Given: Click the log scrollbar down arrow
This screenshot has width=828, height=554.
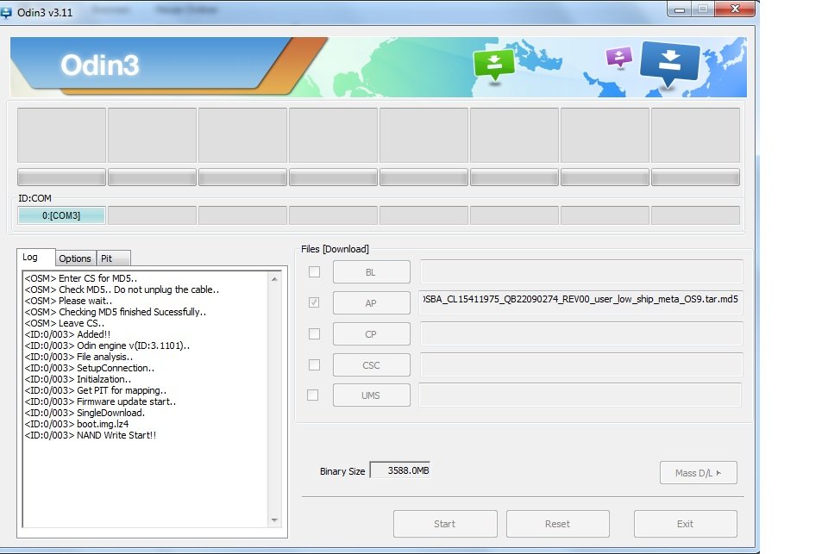Looking at the screenshot, I should click(x=274, y=520).
